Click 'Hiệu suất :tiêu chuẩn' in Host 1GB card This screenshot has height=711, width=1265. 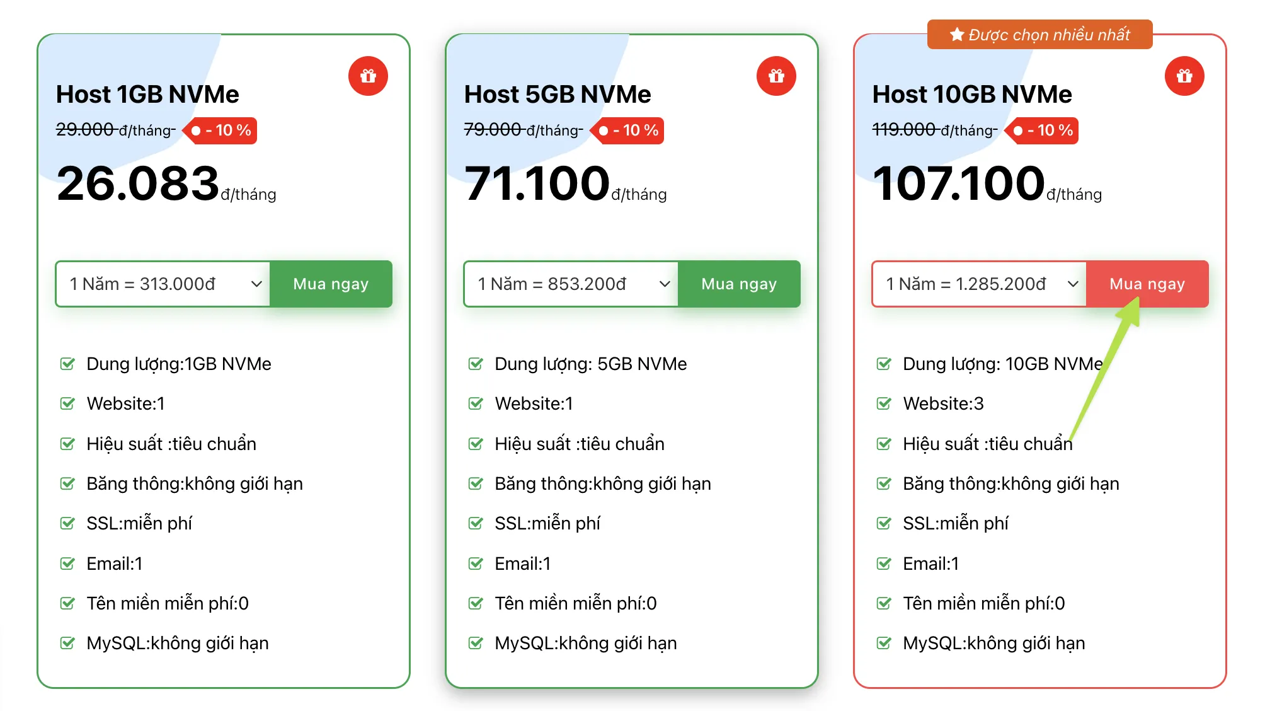click(171, 444)
